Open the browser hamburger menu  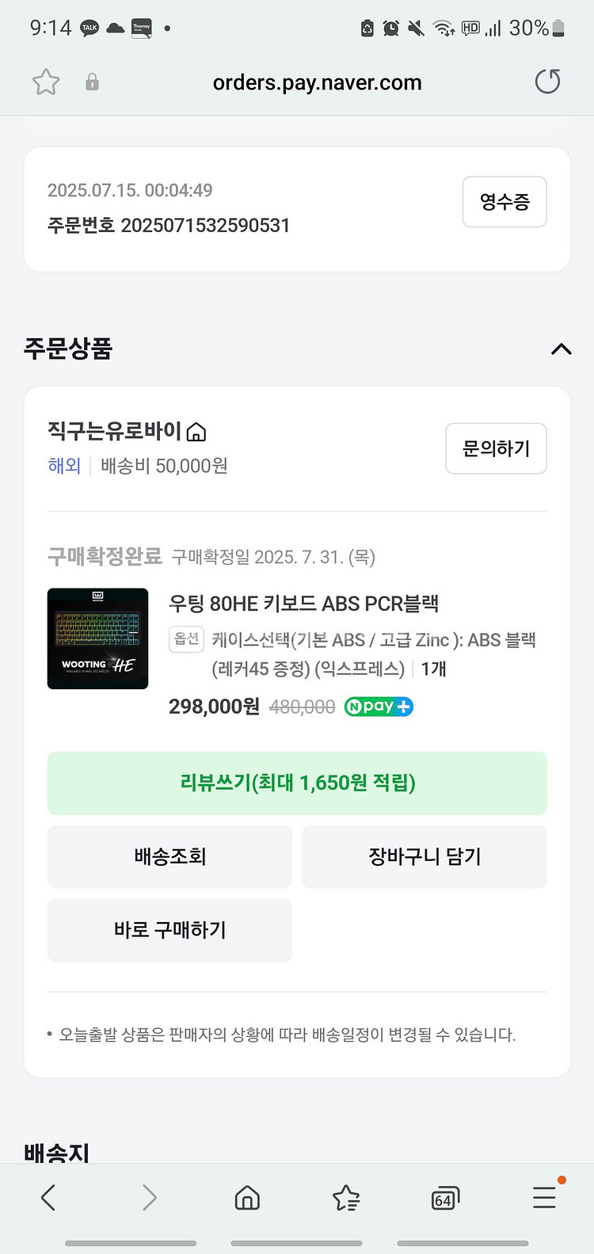[x=544, y=1197]
